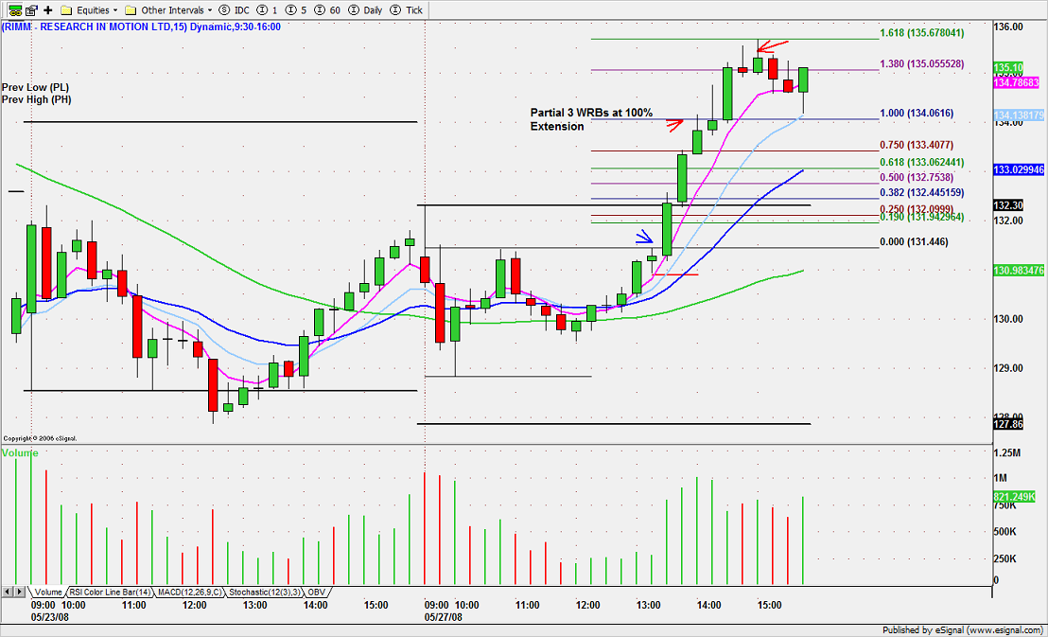Switch to the OBV tab
The image size is (1048, 637).
tap(317, 593)
